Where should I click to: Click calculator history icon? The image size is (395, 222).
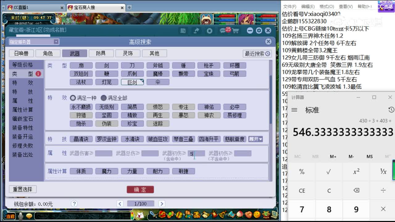point(391,110)
